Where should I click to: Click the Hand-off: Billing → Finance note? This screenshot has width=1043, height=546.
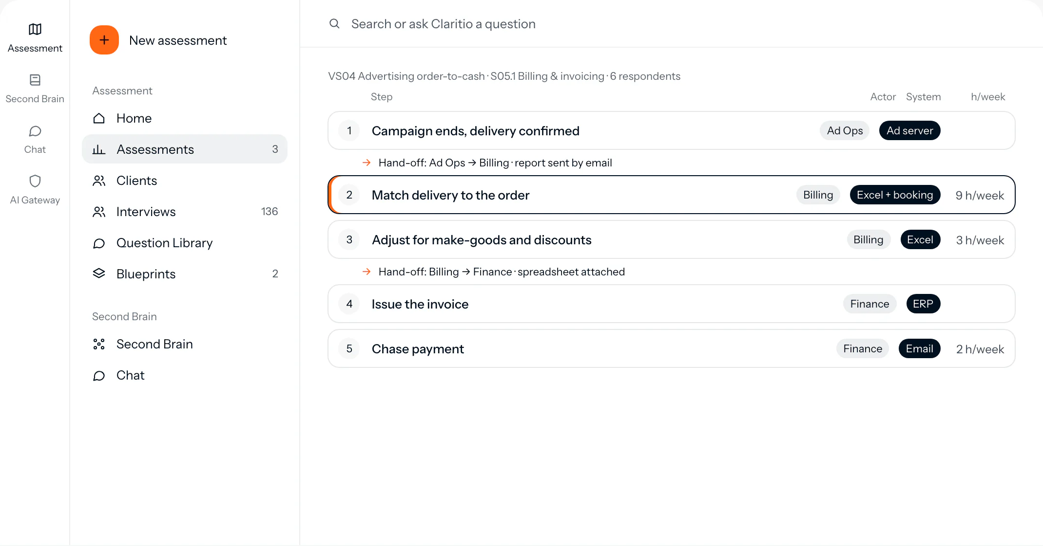(x=502, y=272)
